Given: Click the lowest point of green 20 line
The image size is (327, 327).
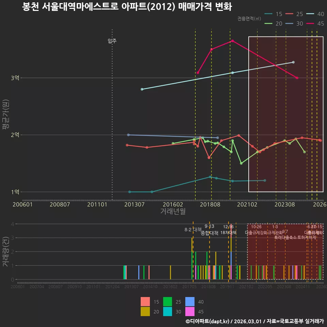Looking at the screenshot, I should click(x=241, y=163).
